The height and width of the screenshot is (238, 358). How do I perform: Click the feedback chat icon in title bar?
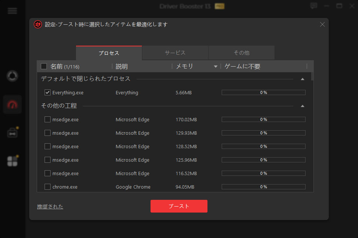point(314,6)
